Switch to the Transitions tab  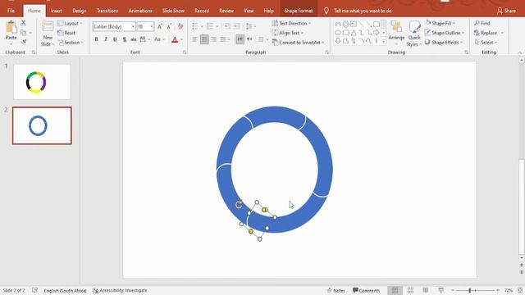(x=107, y=11)
